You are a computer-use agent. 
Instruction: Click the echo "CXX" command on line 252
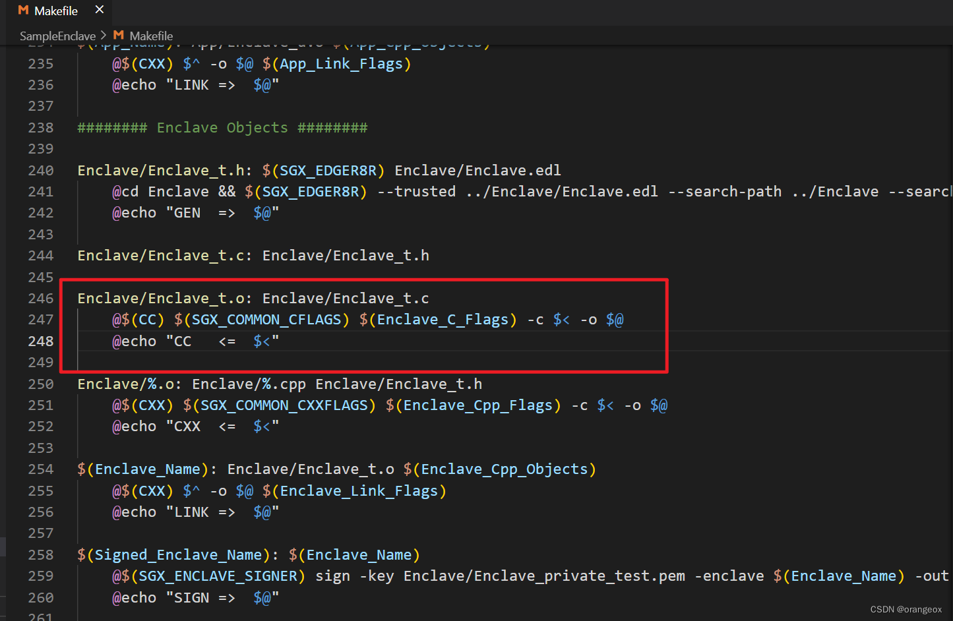click(x=196, y=427)
